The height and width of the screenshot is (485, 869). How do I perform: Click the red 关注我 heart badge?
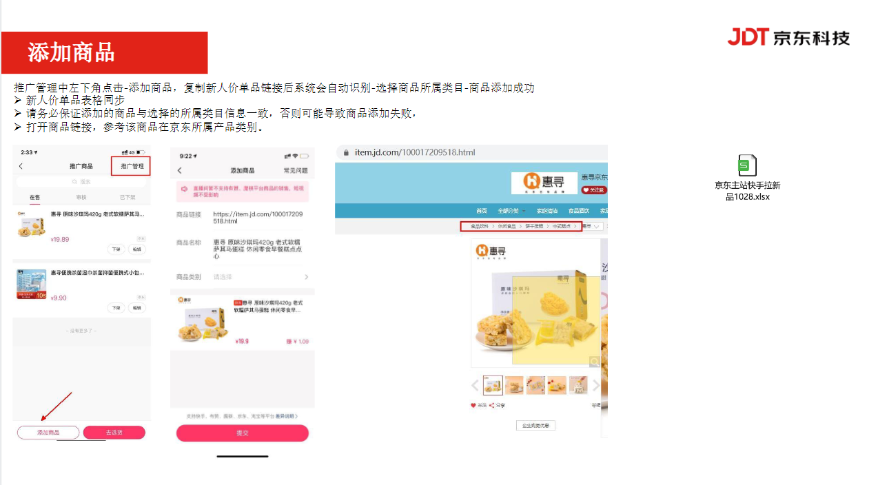[594, 189]
